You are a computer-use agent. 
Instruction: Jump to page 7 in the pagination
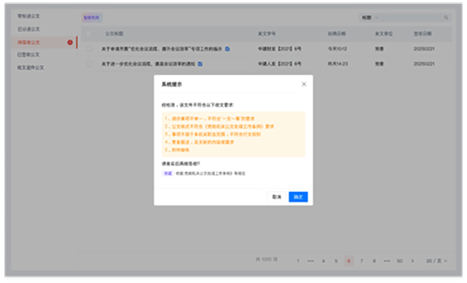point(362,261)
